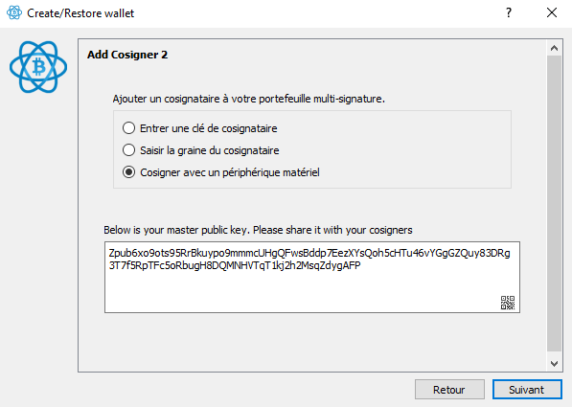Click the Zpub master public key text

coord(309,259)
